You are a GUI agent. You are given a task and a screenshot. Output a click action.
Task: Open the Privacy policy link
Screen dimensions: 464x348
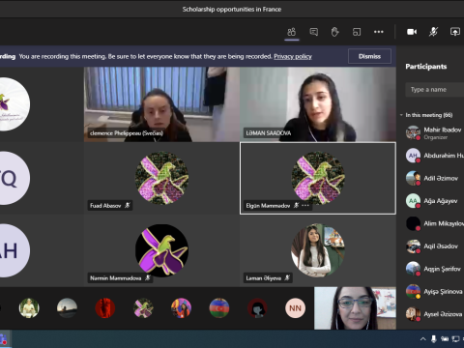point(293,56)
